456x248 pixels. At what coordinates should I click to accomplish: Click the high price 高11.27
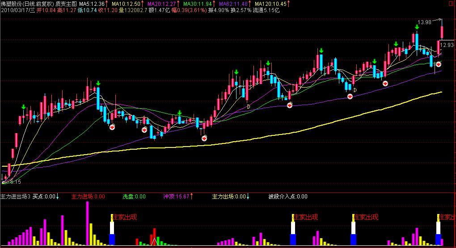pos(67,10)
